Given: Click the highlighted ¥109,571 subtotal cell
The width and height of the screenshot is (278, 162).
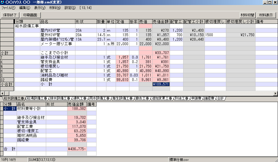Looking at the screenshot, I should pos(161,84).
